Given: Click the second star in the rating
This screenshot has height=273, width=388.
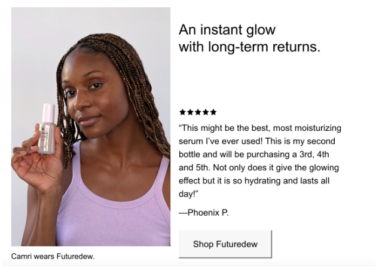Looking at the screenshot, I should [x=190, y=112].
